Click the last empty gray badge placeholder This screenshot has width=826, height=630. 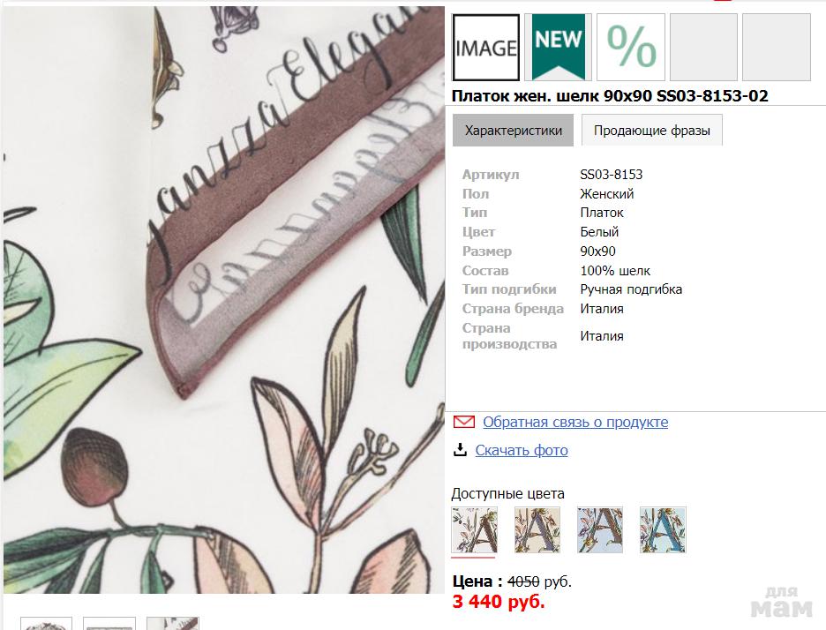click(776, 48)
